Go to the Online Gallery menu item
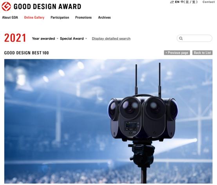This screenshot has height=185, width=217. coord(34,18)
